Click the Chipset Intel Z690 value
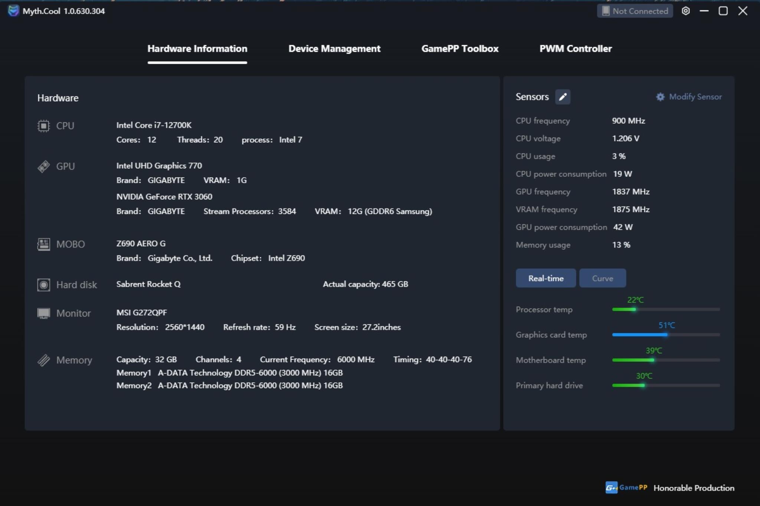The height and width of the screenshot is (506, 760). pyautogui.click(x=286, y=258)
